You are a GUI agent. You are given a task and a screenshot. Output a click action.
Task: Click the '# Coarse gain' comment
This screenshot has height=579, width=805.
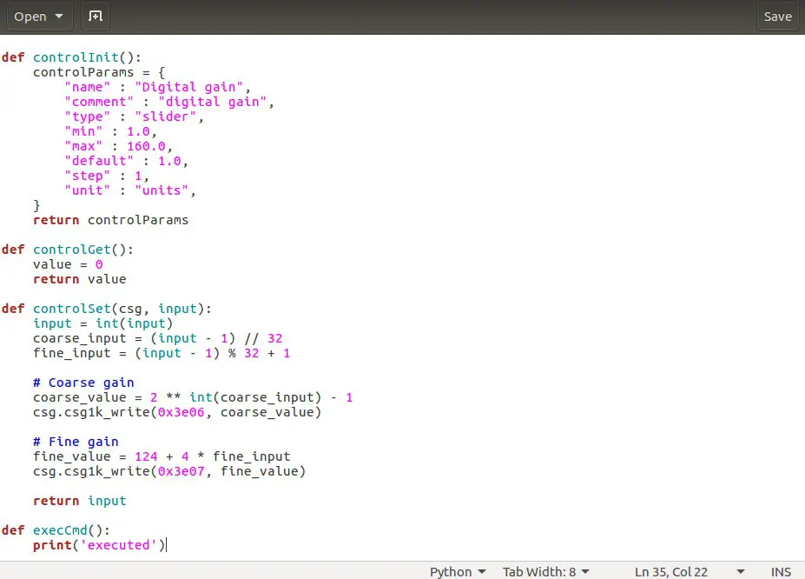click(83, 383)
